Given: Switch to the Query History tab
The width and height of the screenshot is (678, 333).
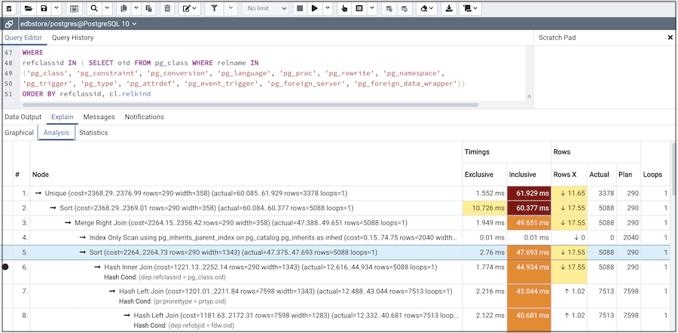Looking at the screenshot, I should [x=72, y=38].
